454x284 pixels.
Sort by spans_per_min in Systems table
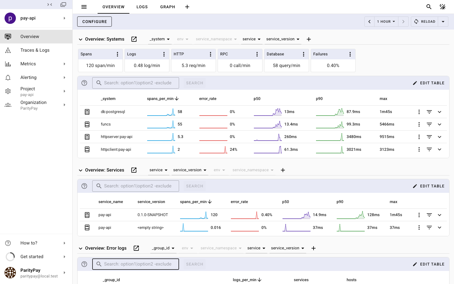[163, 99]
